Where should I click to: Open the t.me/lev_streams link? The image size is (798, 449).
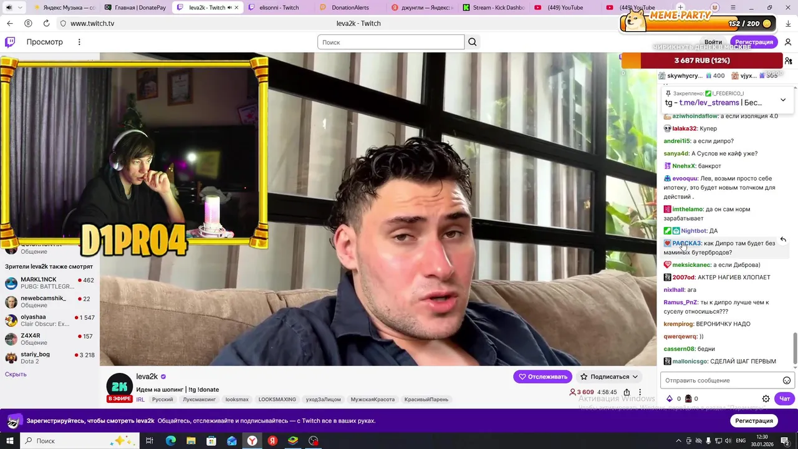point(709,103)
